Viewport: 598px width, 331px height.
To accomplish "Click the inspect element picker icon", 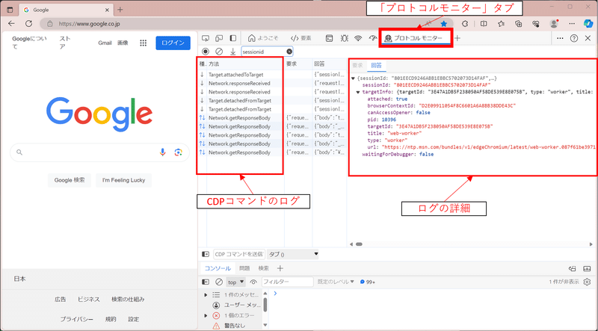I will coord(206,38).
